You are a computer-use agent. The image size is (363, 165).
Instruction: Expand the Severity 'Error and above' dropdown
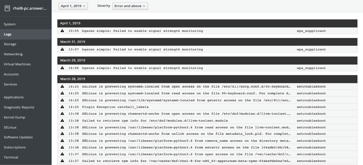click(x=130, y=6)
